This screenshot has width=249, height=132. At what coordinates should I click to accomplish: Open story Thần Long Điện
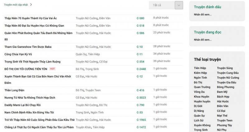pyautogui.click(x=14, y=90)
